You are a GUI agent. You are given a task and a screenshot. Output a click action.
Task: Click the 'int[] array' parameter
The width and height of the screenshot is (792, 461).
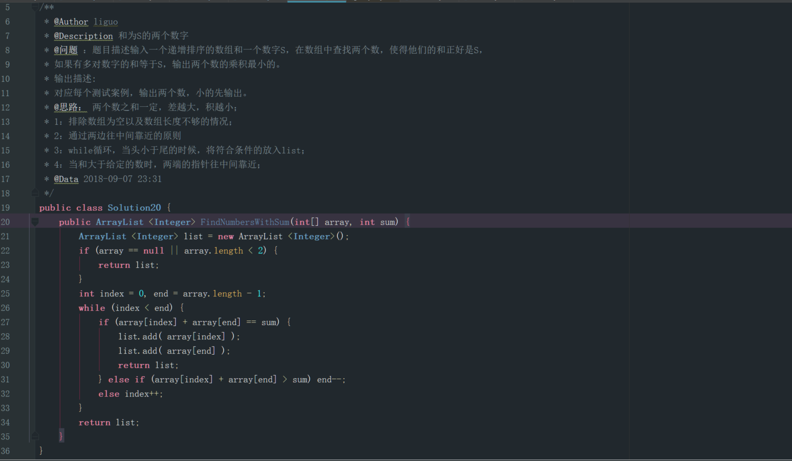[322, 222]
